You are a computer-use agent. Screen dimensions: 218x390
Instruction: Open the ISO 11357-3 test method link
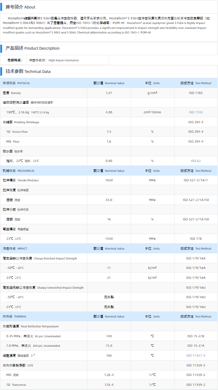click(196, 356)
